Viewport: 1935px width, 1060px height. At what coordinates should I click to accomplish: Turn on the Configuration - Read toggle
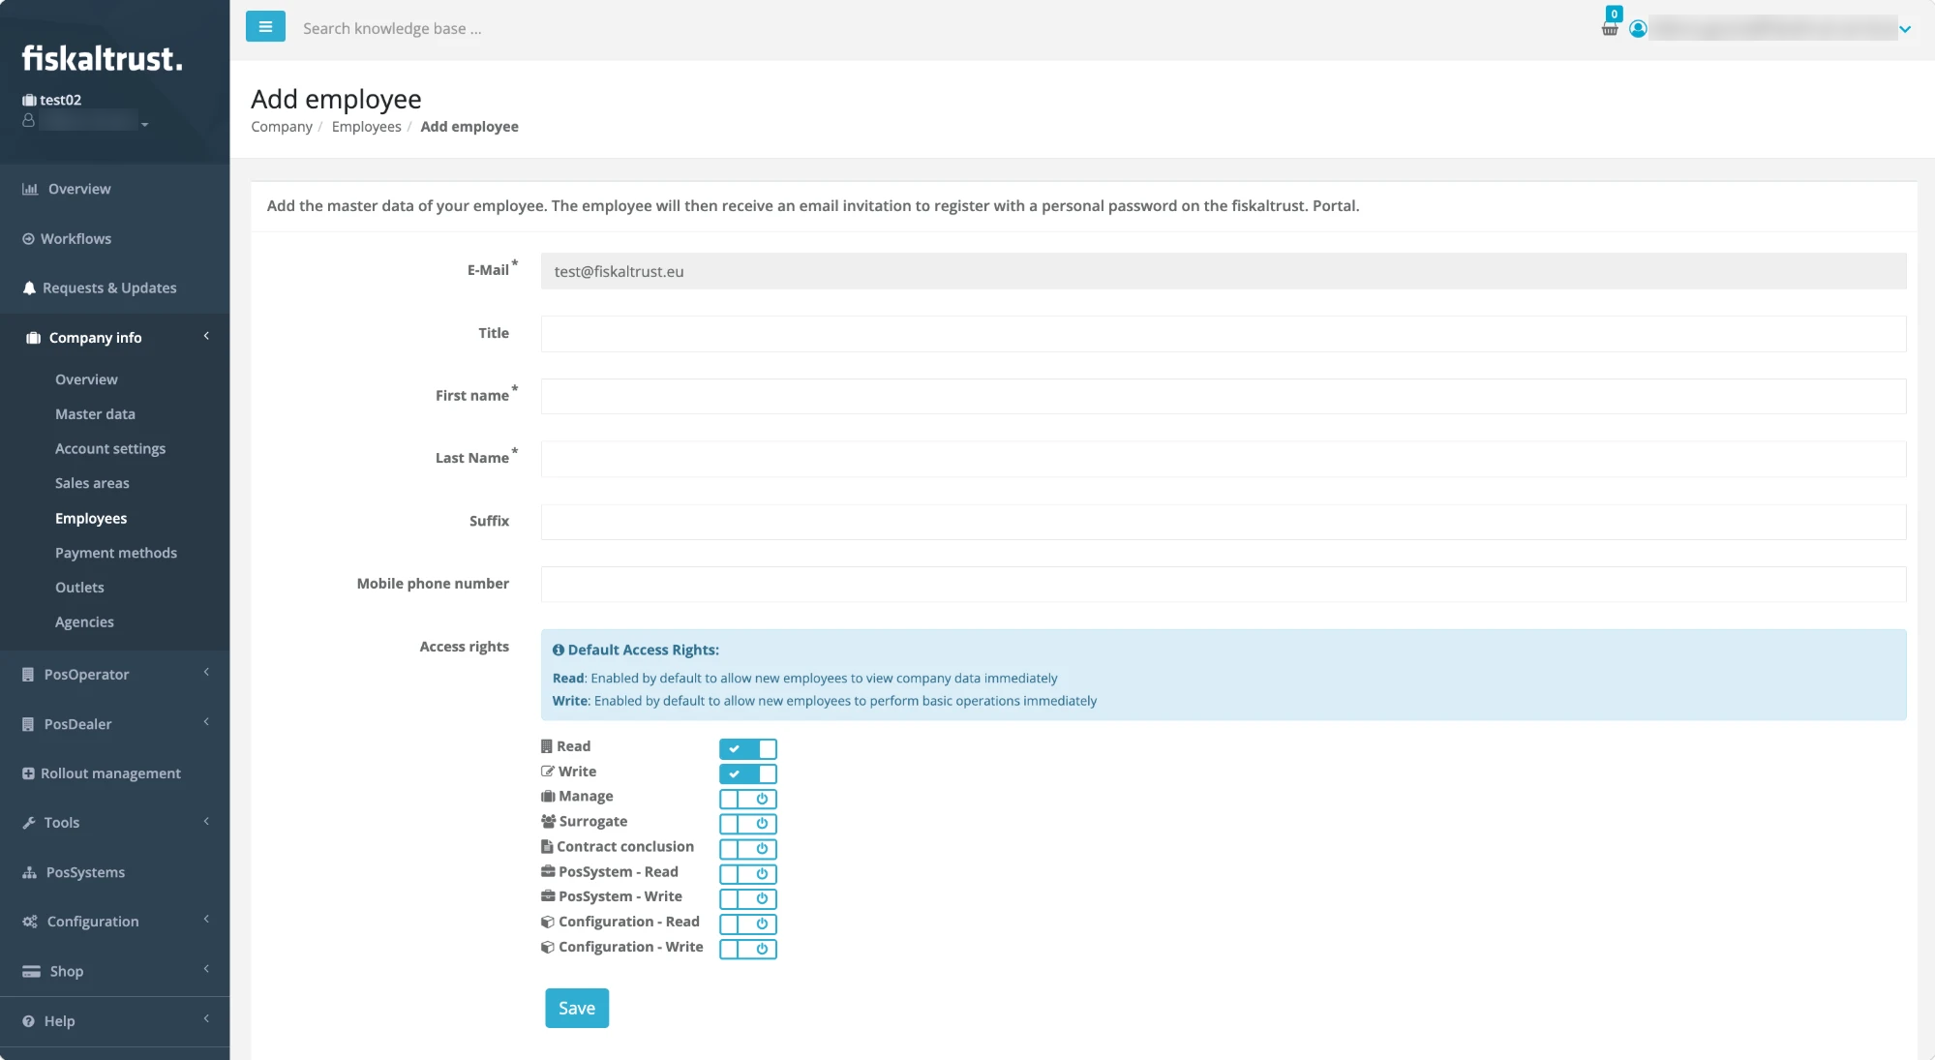point(747,924)
